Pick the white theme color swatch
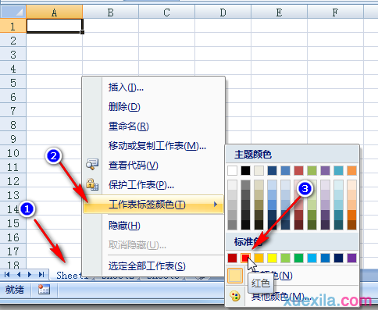This screenshot has height=310, width=378. [x=232, y=171]
